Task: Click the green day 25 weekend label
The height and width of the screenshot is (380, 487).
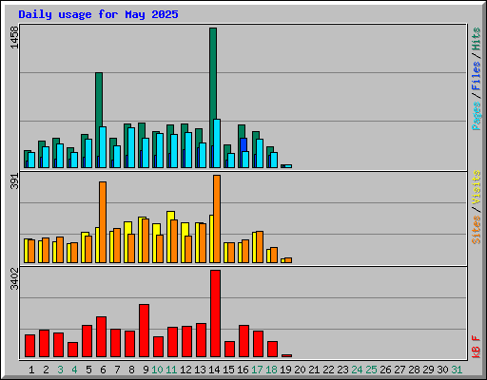Action: click(371, 370)
